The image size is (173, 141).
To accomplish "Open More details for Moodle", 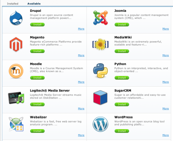I will pos(81,82).
